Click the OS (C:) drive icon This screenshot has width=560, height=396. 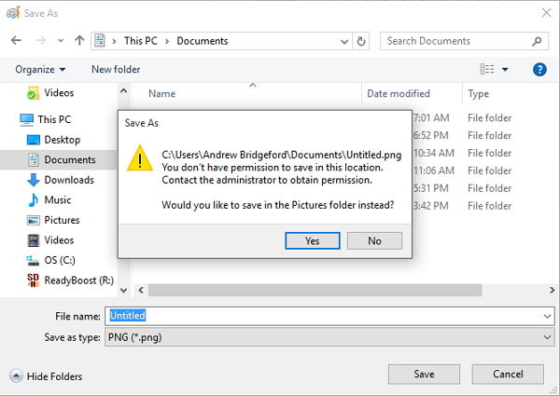(34, 261)
